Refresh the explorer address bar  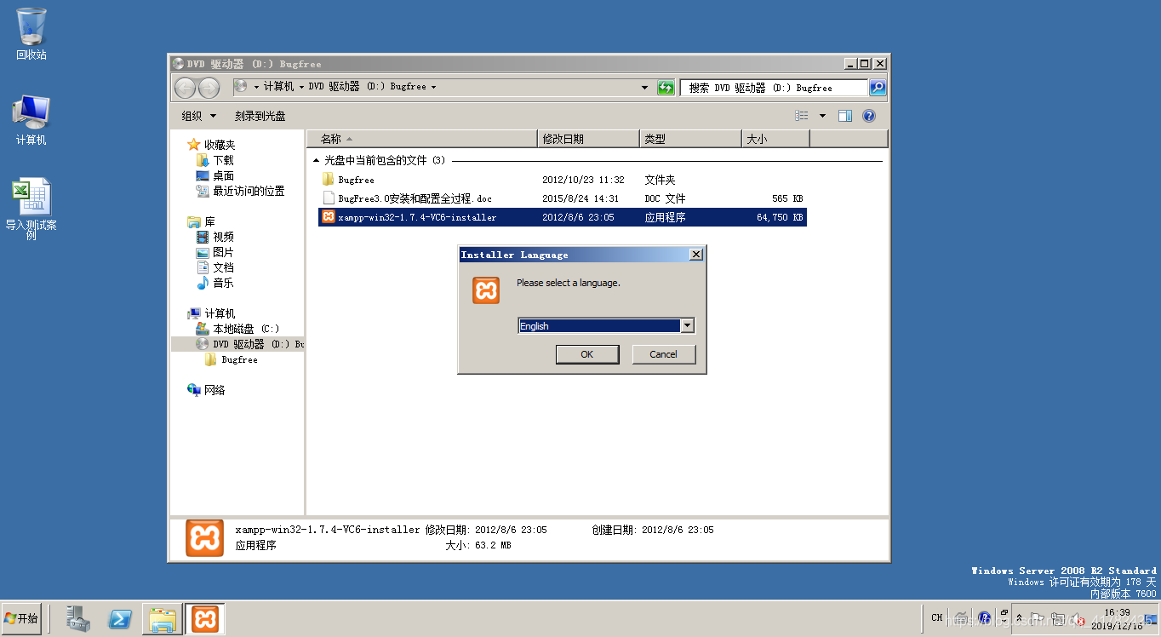coord(666,87)
